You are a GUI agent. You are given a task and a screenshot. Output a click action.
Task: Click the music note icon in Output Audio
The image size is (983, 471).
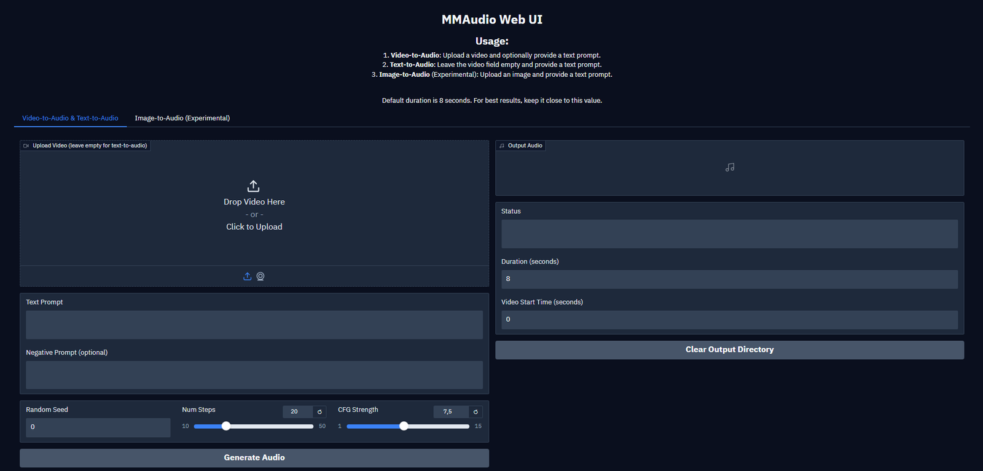click(730, 167)
